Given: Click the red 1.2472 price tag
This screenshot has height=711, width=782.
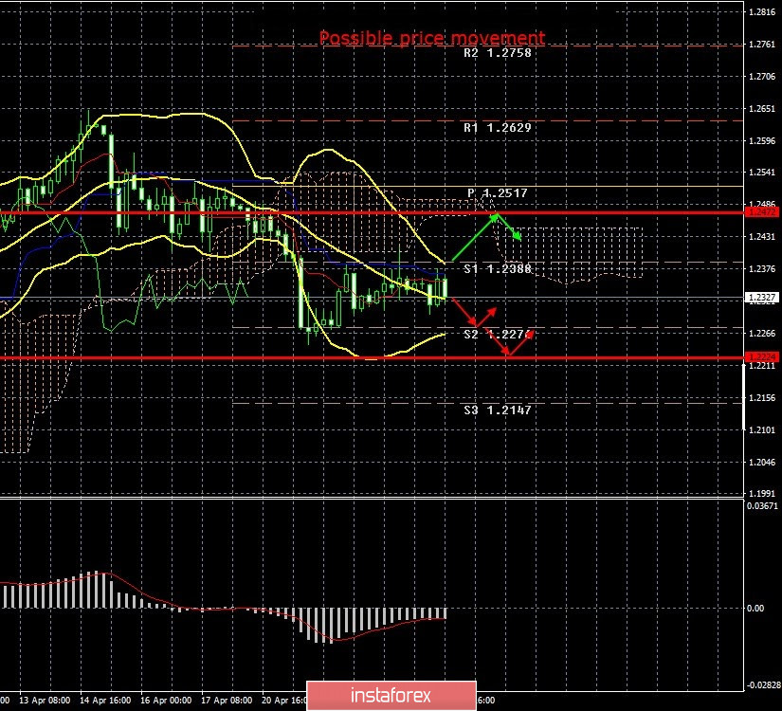Looking at the screenshot, I should (x=762, y=212).
